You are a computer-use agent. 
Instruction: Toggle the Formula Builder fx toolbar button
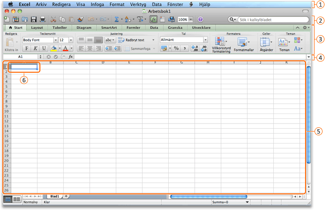153,19
